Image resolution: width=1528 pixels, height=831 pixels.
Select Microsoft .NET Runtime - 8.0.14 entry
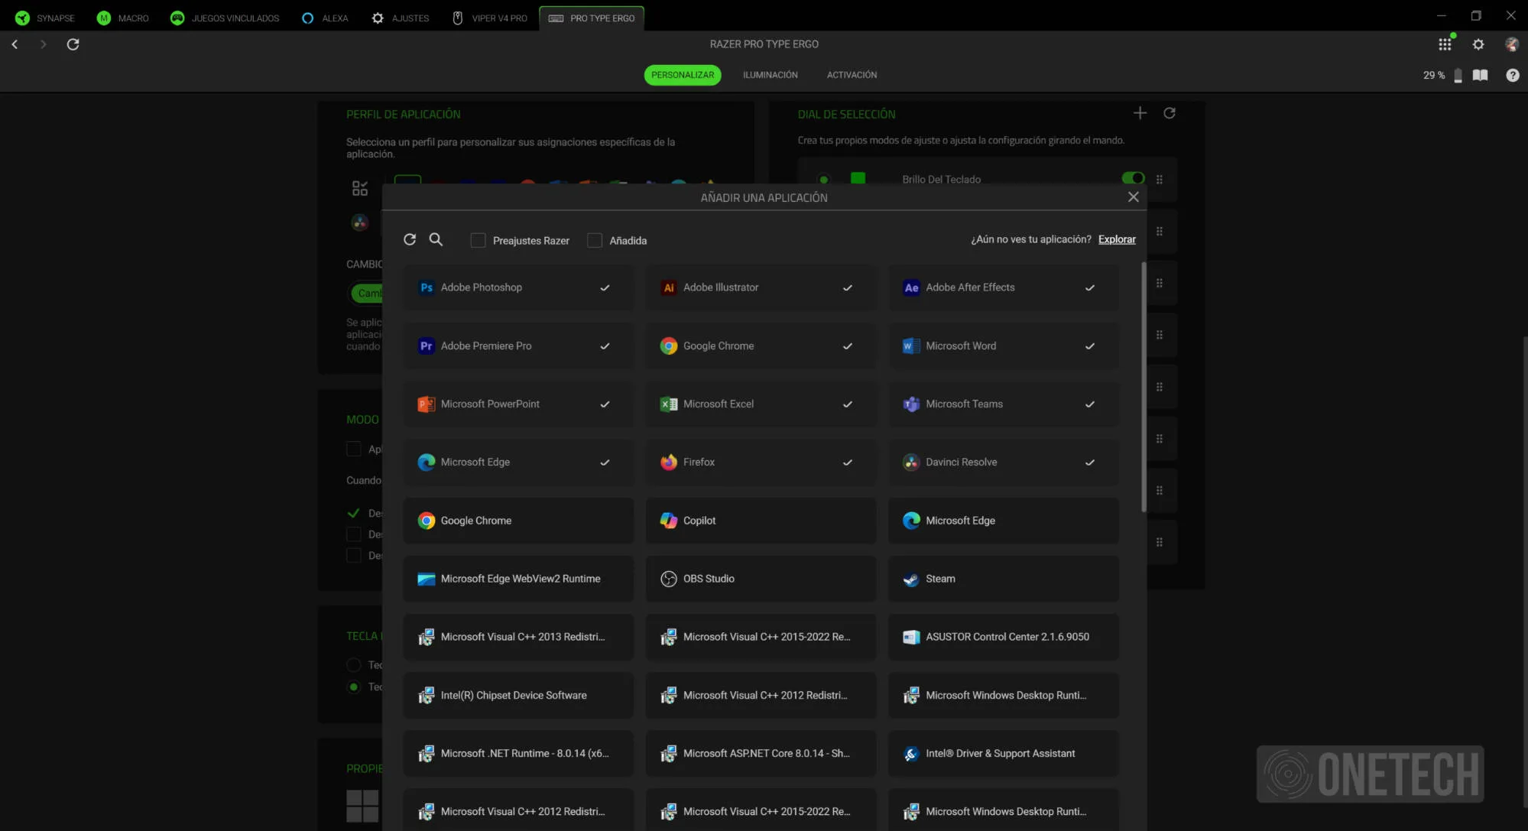(518, 754)
